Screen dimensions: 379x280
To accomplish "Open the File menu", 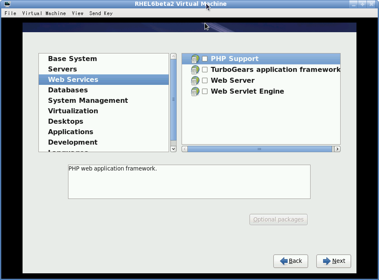I will [10, 13].
